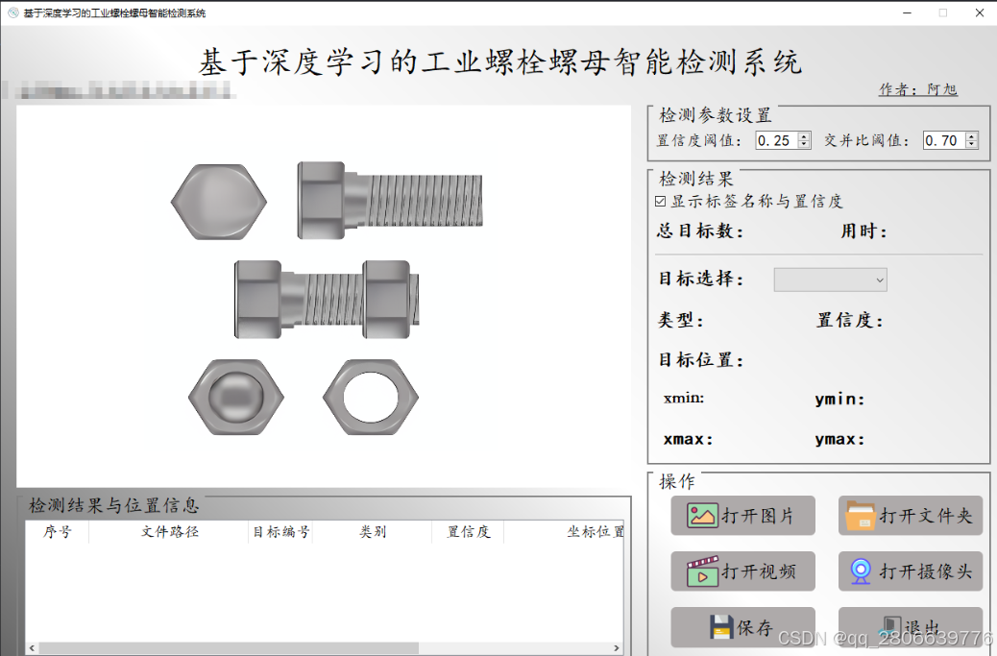
Task: Click the horizontal scrollbar thumb of results table
Action: [x=229, y=647]
